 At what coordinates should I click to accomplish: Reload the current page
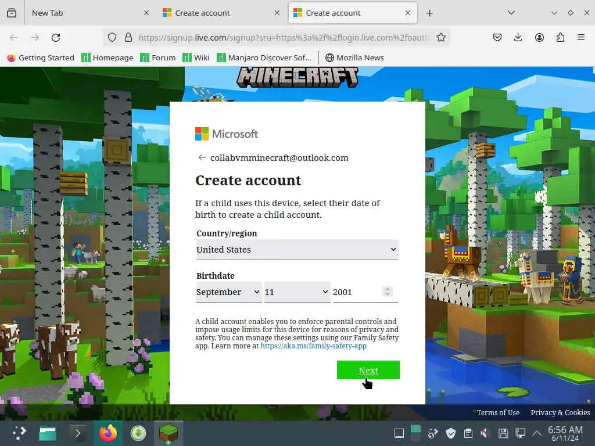[x=56, y=38]
